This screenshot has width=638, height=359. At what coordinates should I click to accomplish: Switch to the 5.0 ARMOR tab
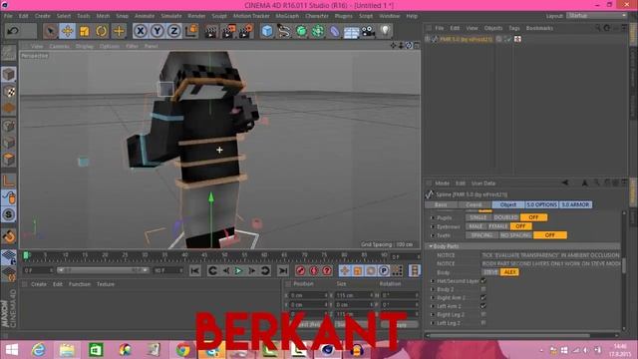click(x=575, y=204)
